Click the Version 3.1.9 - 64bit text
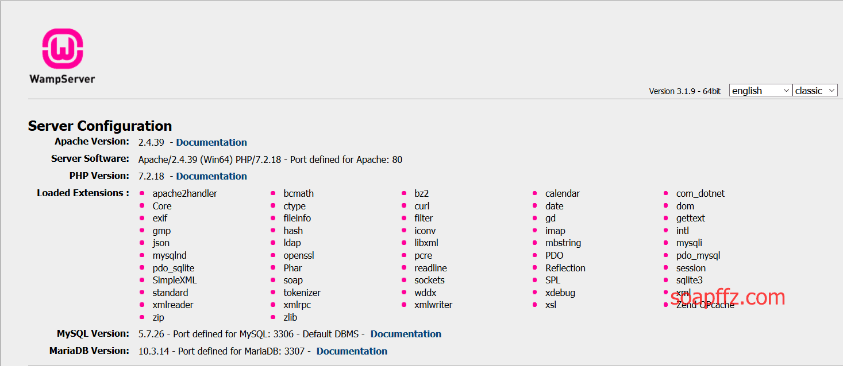The image size is (843, 366). coord(684,91)
